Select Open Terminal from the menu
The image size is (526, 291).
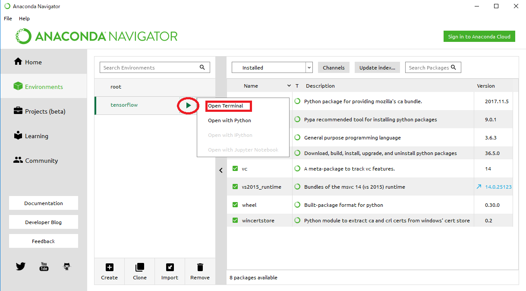[x=226, y=106]
